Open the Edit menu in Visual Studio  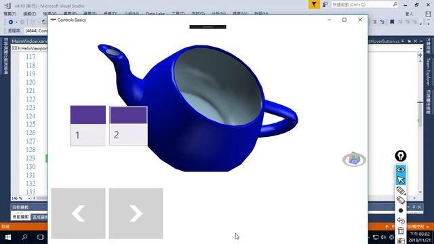tap(29, 14)
